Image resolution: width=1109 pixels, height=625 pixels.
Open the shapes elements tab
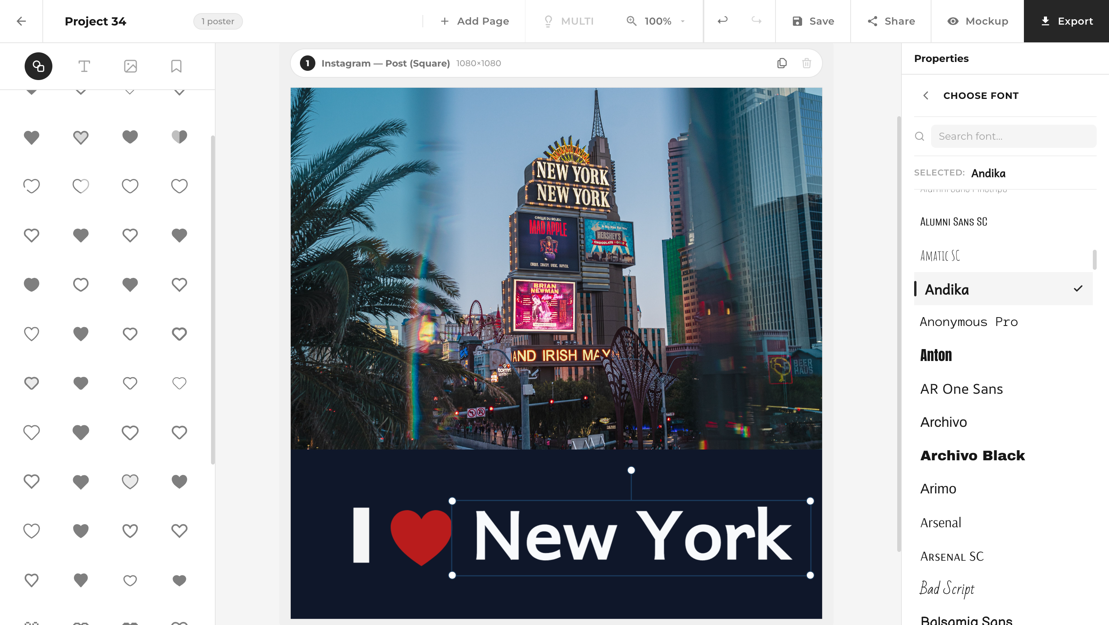pos(39,66)
